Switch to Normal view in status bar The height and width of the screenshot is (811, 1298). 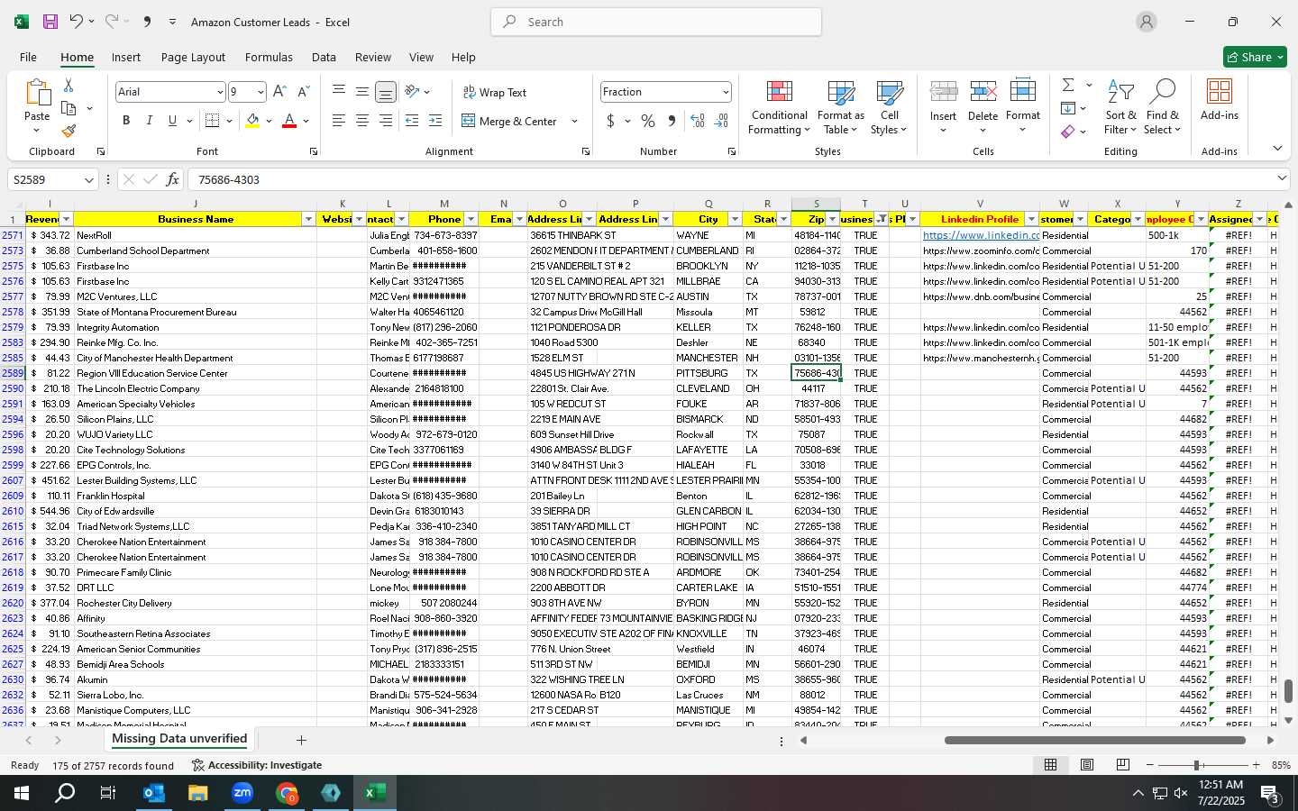[1051, 765]
